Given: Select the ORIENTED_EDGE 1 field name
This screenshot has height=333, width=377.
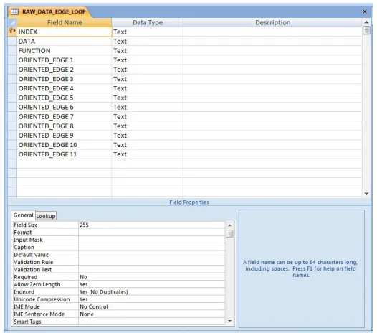Looking at the screenshot, I should pyautogui.click(x=65, y=60).
